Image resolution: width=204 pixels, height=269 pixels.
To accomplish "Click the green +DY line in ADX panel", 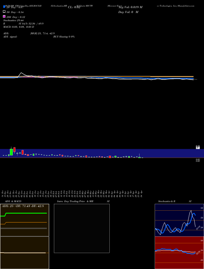I will coord(26,213).
